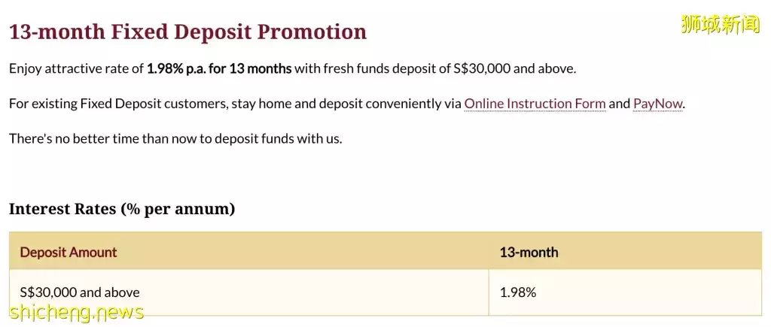This screenshot has width=771, height=327.
Task: Select the Deposit Amount column header
Action: 69,252
